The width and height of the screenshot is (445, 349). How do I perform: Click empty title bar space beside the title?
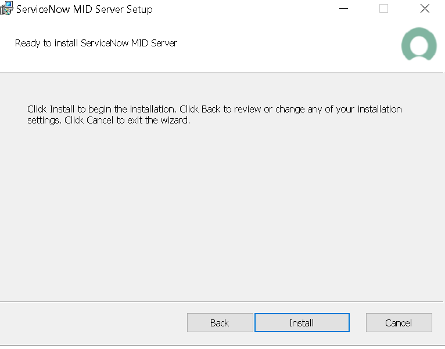(x=244, y=9)
